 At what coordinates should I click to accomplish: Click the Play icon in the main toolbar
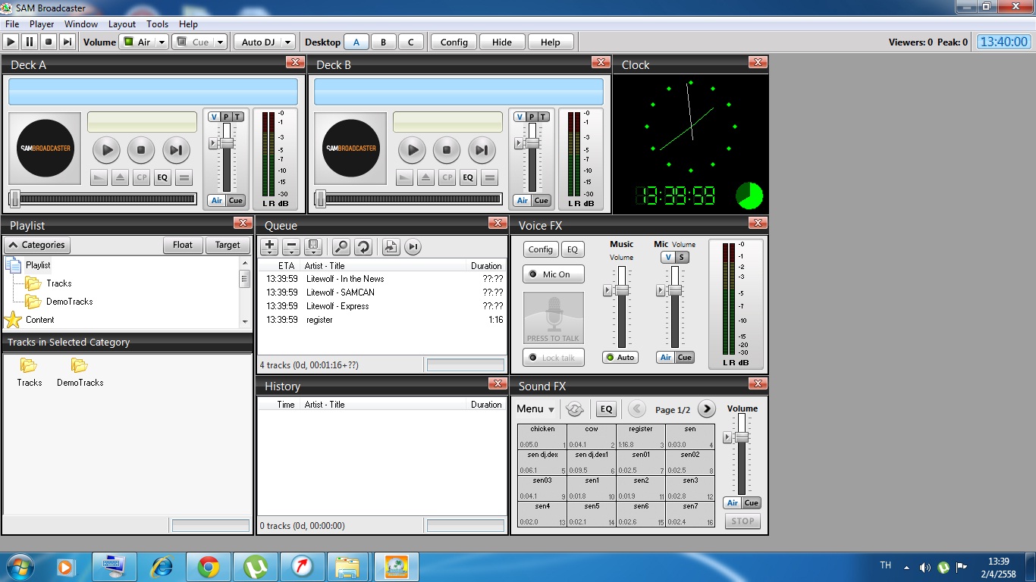pos(11,42)
